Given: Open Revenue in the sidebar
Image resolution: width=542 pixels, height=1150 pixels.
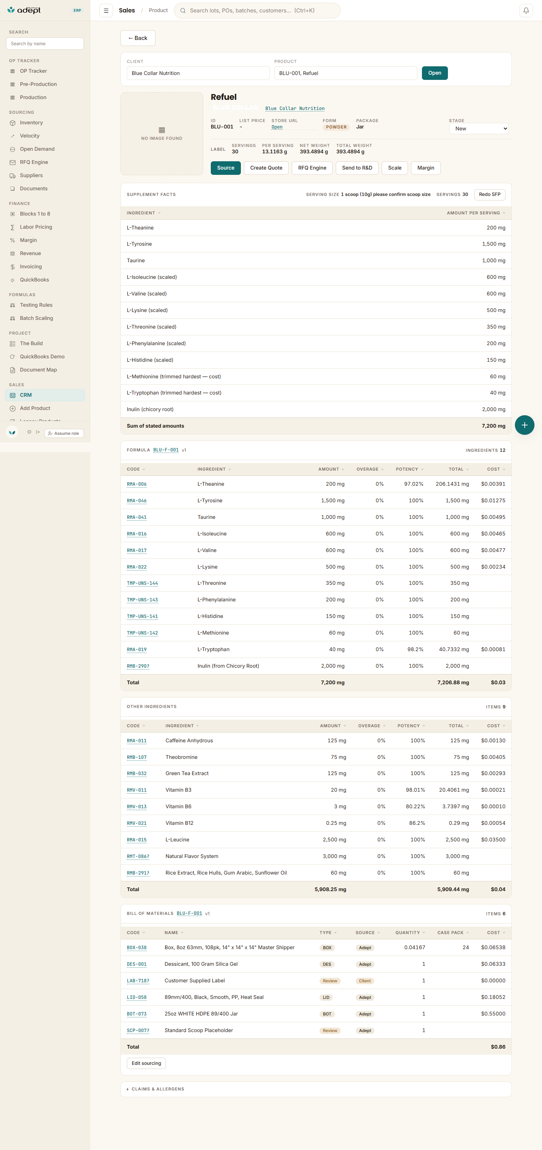Looking at the screenshot, I should click(45, 253).
